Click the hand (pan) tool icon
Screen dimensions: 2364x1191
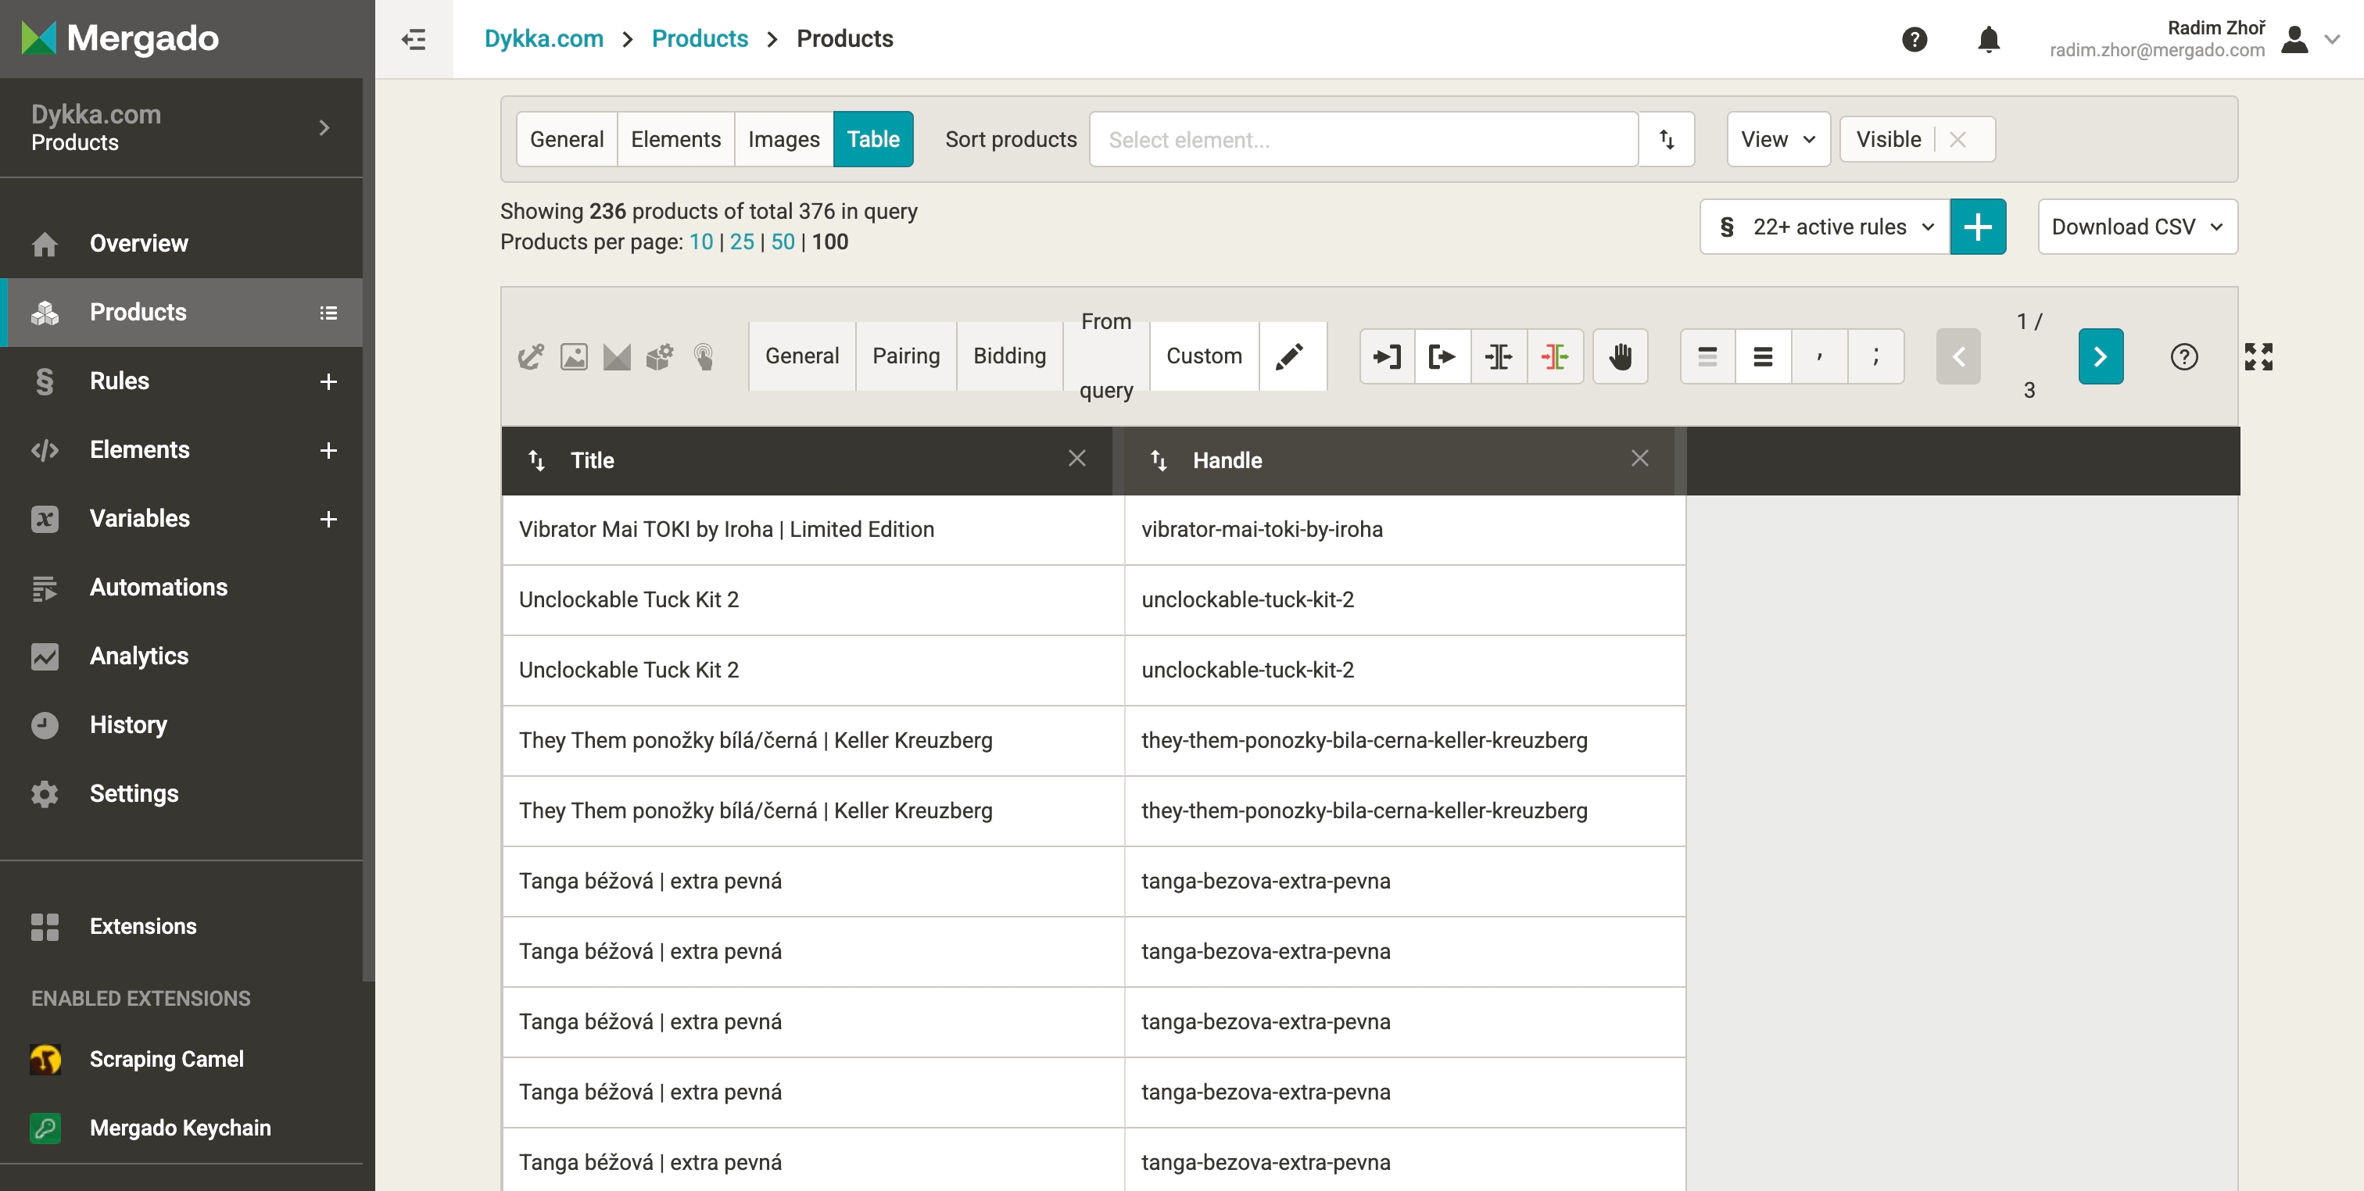tap(1620, 356)
